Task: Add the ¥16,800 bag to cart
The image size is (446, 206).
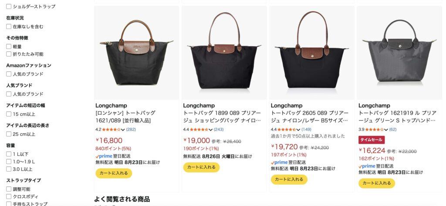Action: [114, 173]
